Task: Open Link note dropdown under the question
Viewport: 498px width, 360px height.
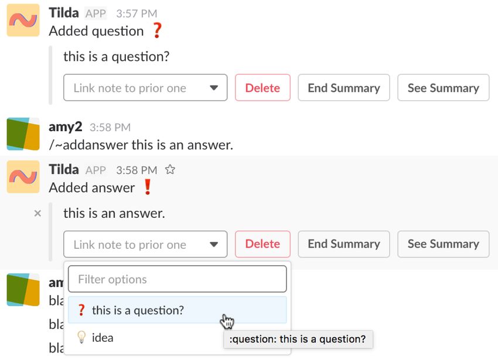Action: point(145,88)
